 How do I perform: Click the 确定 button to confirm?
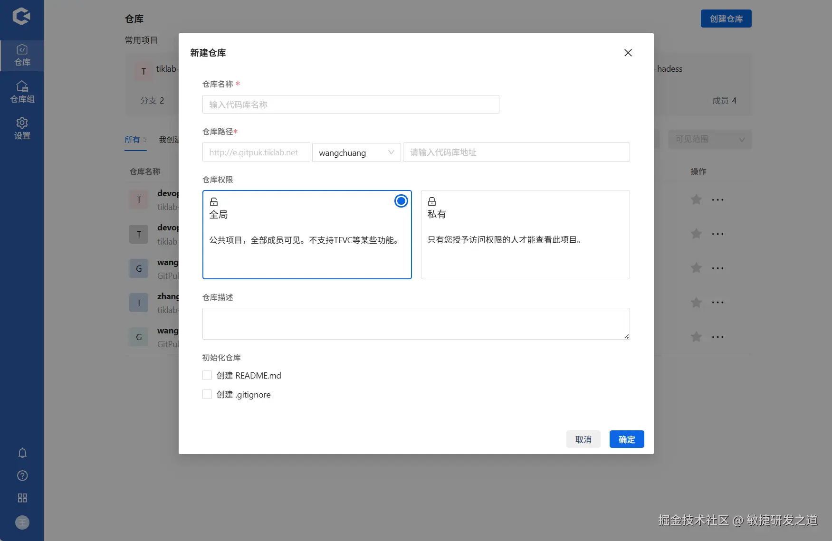(x=626, y=439)
